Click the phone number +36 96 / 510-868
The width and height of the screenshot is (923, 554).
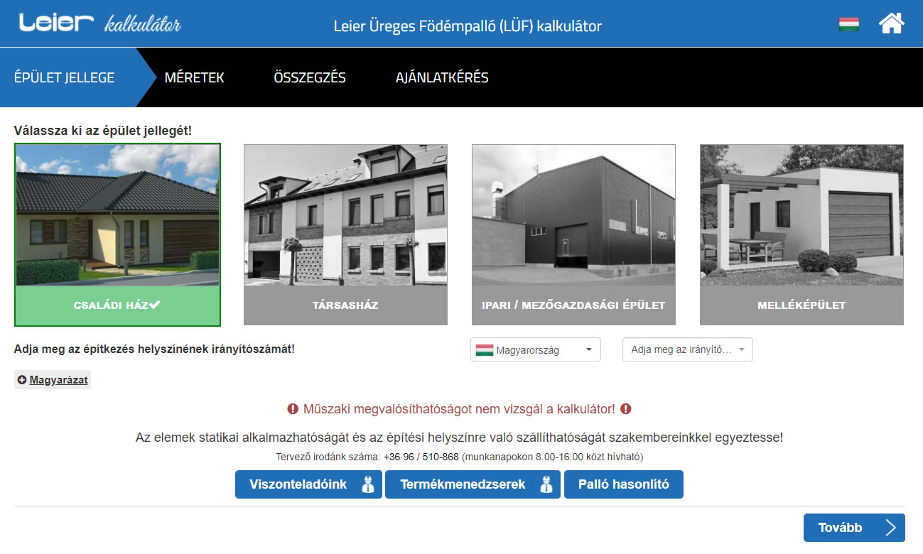click(421, 457)
